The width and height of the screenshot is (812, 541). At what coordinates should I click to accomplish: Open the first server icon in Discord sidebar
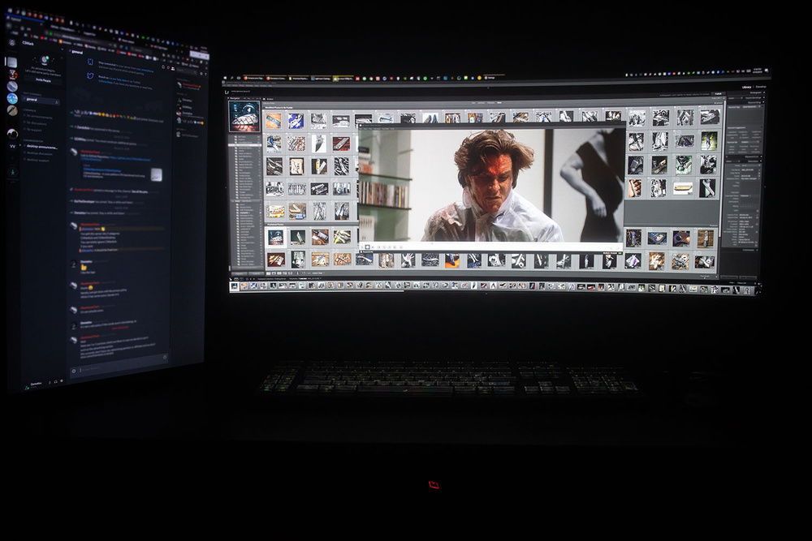click(11, 62)
